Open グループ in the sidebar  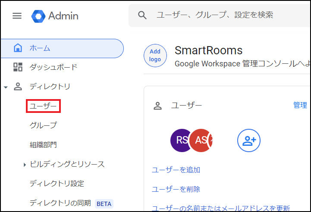click(43, 125)
